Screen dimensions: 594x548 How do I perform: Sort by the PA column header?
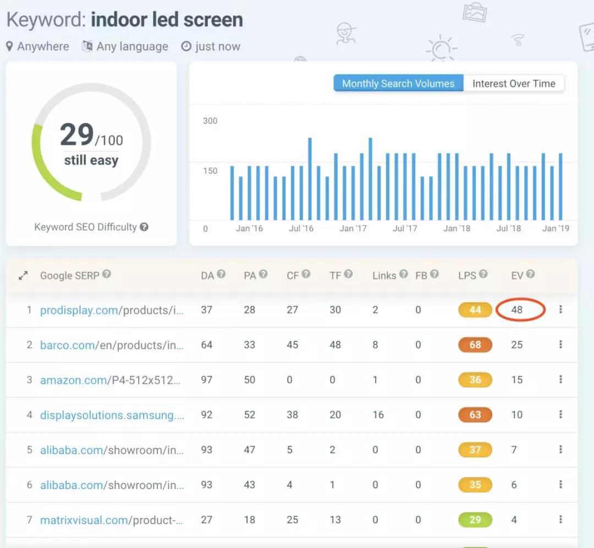[250, 276]
